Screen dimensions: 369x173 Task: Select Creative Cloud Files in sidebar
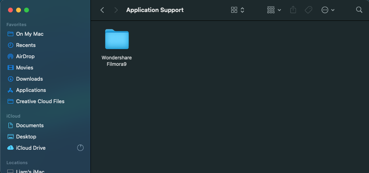(x=40, y=102)
